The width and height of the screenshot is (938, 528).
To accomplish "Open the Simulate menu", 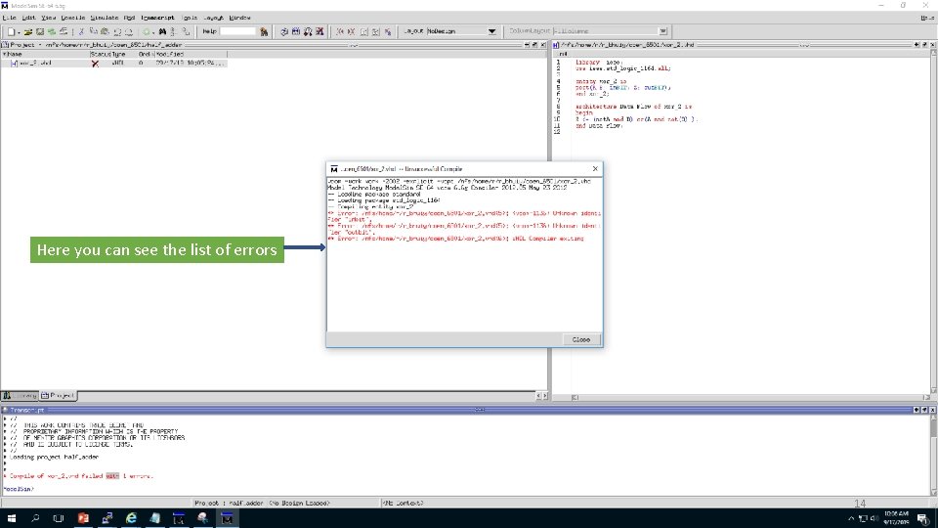I will (x=105, y=18).
